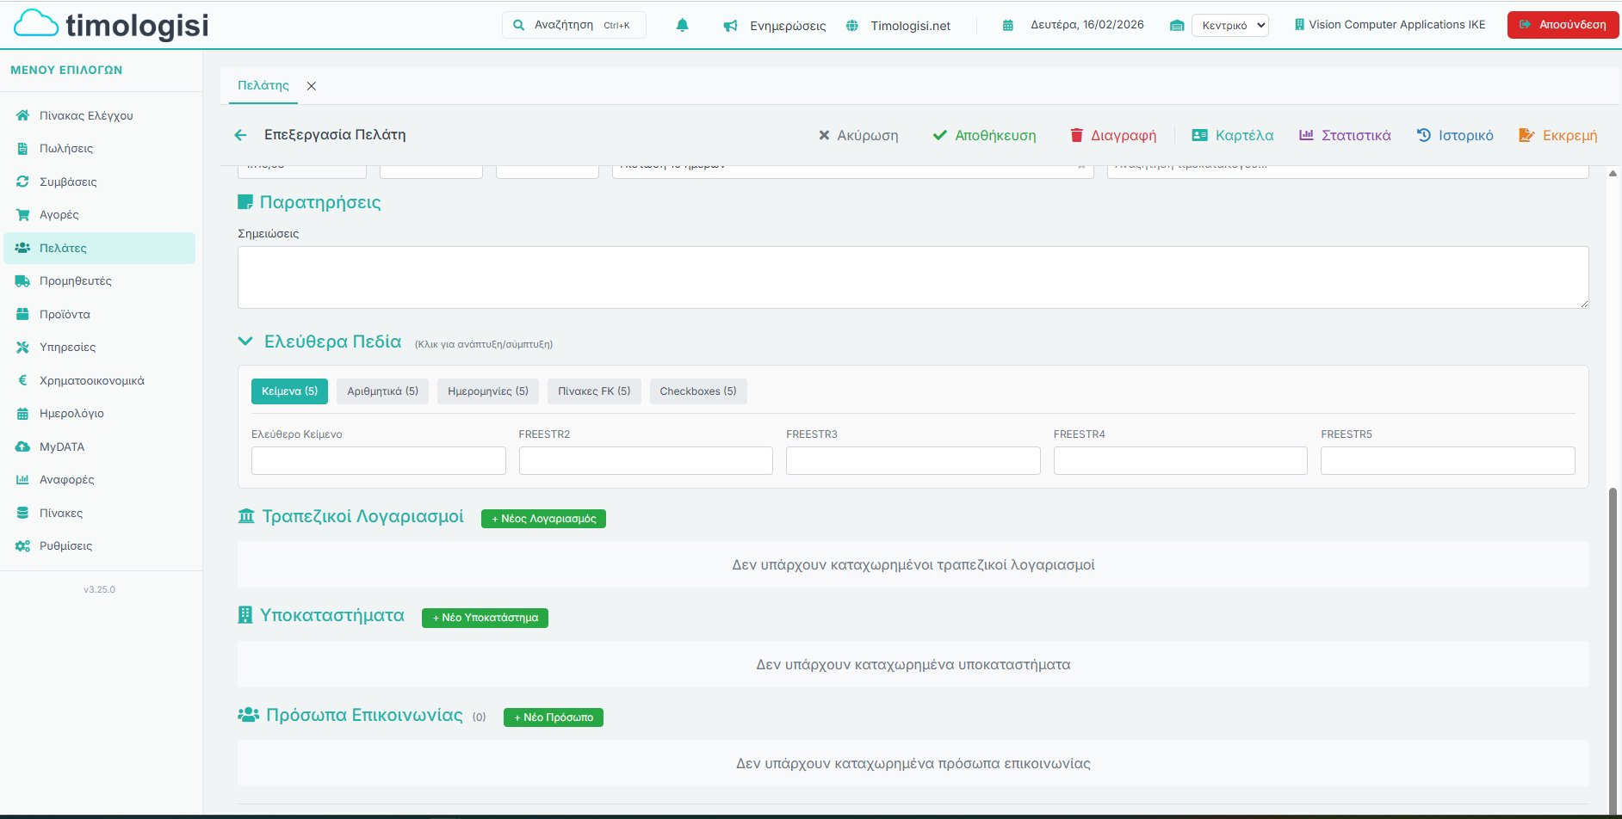Switch to the Ημερομηνίες (5) tab
The width and height of the screenshot is (1622, 819).
point(487,391)
